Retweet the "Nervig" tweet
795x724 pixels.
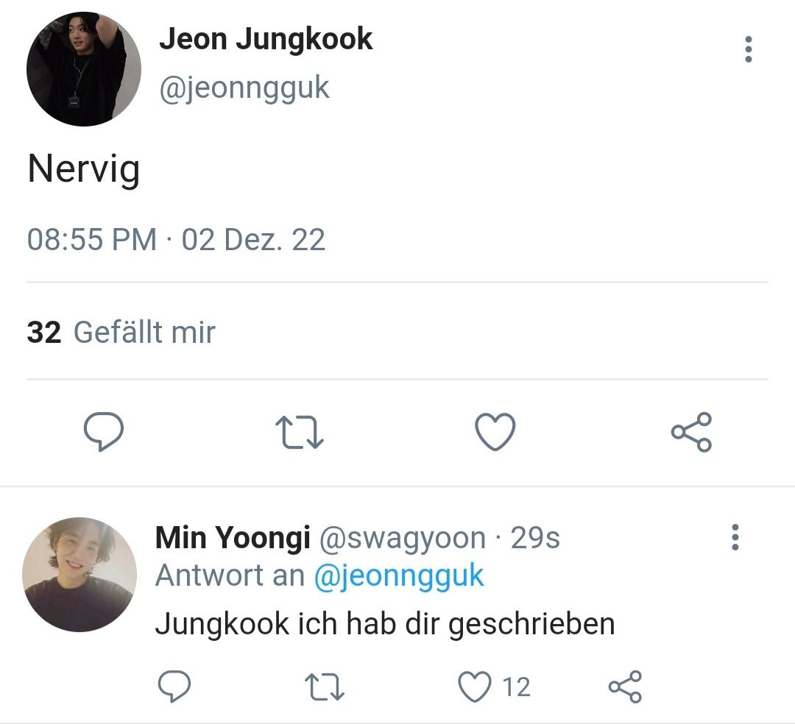tap(299, 432)
